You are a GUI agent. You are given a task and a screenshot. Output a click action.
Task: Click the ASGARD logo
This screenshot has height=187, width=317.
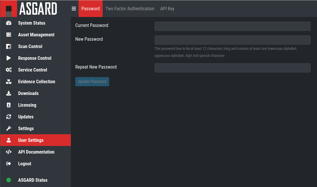(x=29, y=9)
